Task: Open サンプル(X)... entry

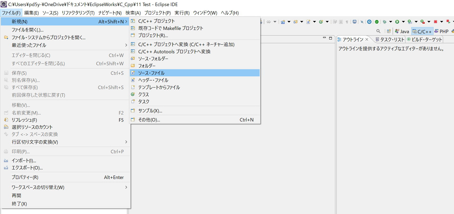Action: click(195, 111)
